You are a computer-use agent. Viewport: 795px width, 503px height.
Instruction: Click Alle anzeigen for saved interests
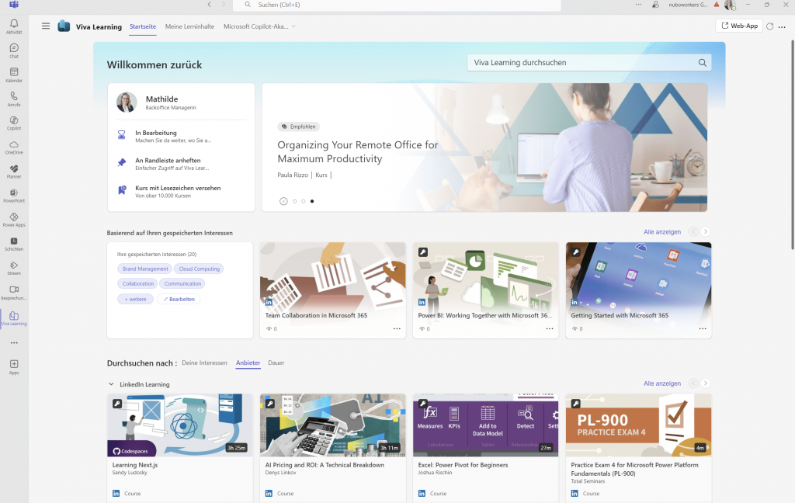(x=662, y=232)
